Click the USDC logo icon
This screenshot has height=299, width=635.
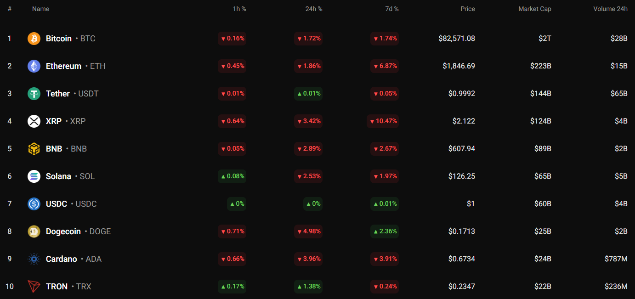pos(34,204)
